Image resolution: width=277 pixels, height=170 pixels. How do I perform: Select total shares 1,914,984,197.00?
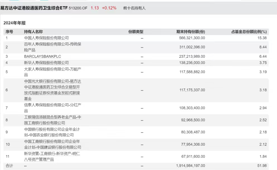point(191,166)
